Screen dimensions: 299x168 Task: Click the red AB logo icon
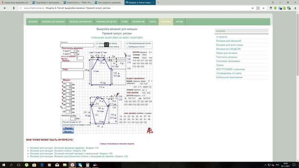tap(149, 130)
